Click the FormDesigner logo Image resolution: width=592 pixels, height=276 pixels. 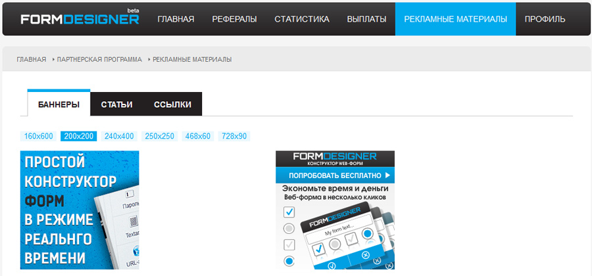[80, 19]
